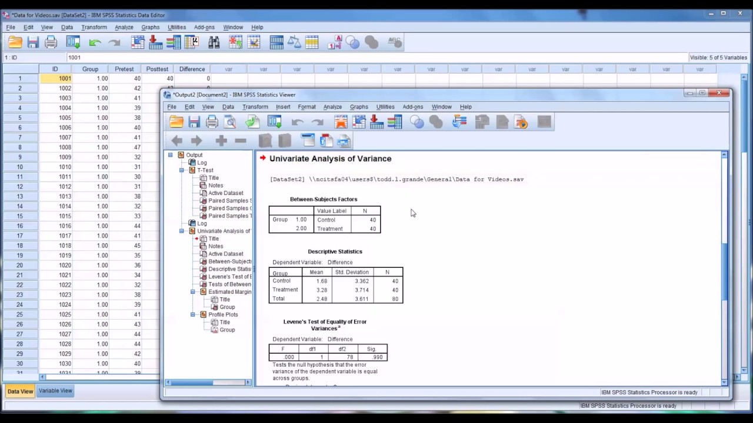Select Group under Profile Plots

tap(227, 330)
